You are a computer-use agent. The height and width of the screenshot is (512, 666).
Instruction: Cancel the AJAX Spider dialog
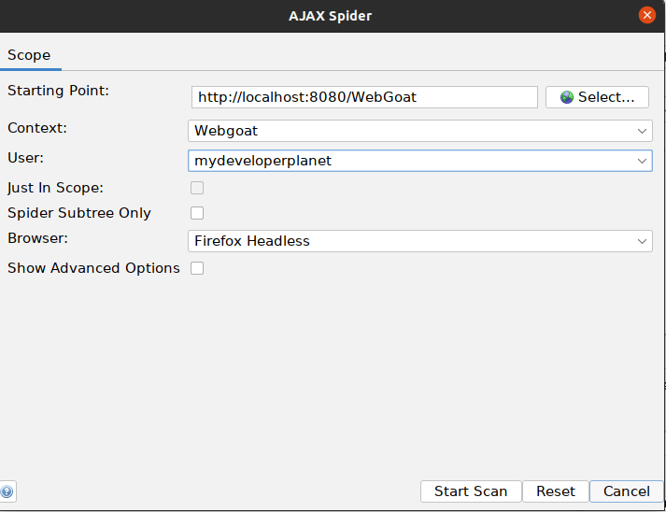(626, 491)
